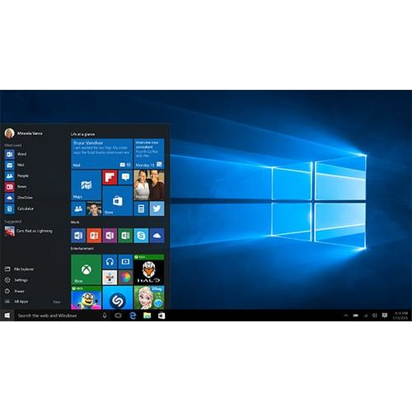The height and width of the screenshot is (412, 412).
Task: Open the Halo game tile
Action: tap(149, 269)
